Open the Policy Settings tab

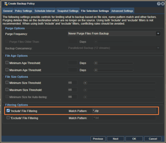[x=24, y=11]
